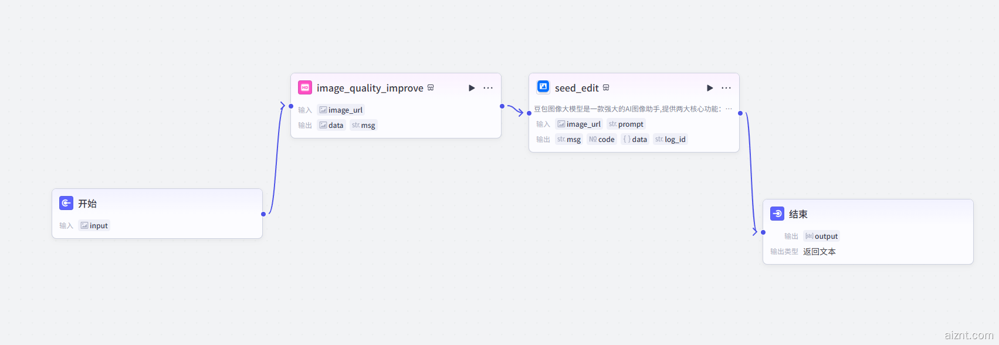Image resolution: width=999 pixels, height=345 pixels.
Task: Click log_id output tag in seed_edit
Action: tap(670, 139)
